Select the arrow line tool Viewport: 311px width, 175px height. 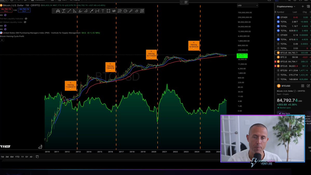[91, 11]
